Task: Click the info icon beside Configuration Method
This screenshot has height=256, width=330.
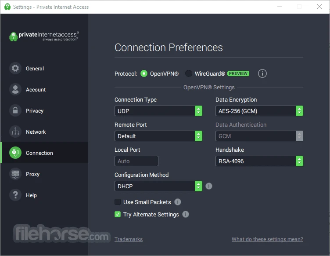Action: [209, 186]
